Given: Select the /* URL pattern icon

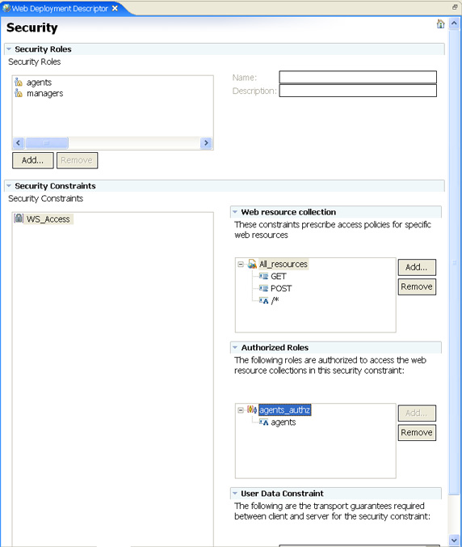Looking at the screenshot, I should point(263,300).
